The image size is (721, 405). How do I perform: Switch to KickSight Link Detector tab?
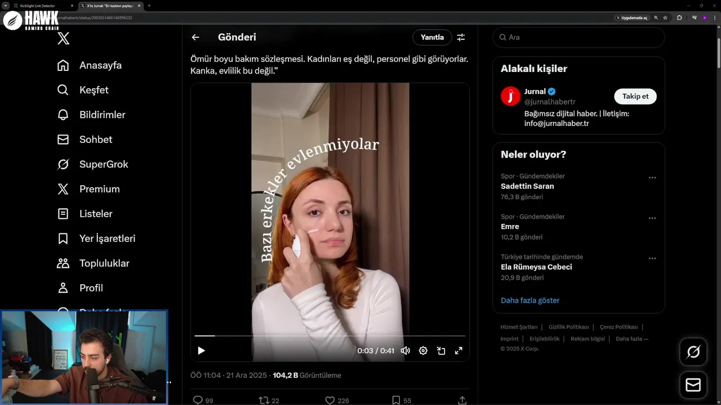click(x=43, y=6)
